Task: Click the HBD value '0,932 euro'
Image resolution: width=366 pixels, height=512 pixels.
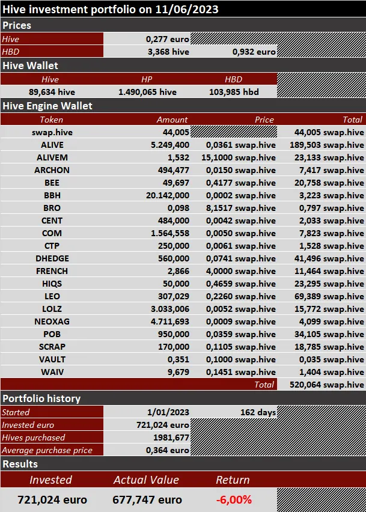Action: click(254, 52)
